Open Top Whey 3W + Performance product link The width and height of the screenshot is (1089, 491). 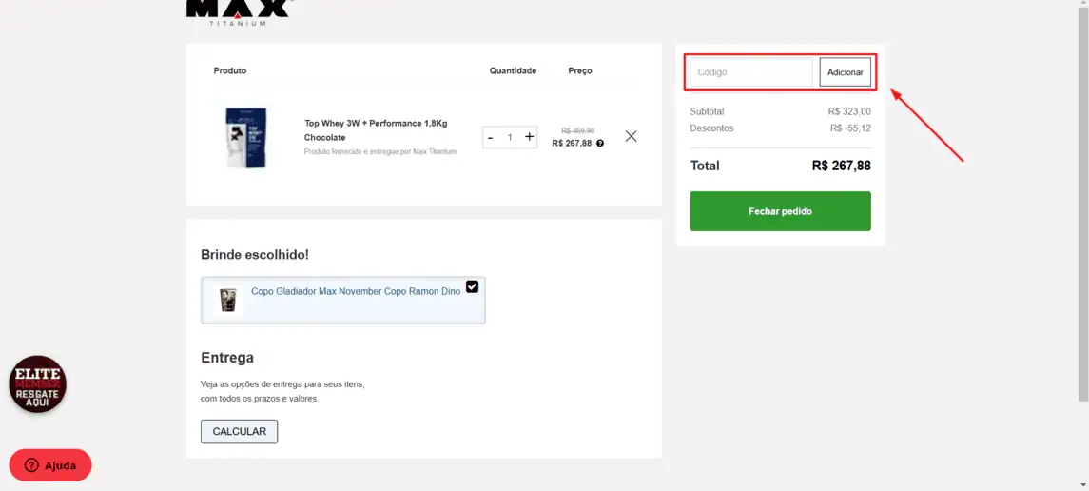[x=376, y=130]
